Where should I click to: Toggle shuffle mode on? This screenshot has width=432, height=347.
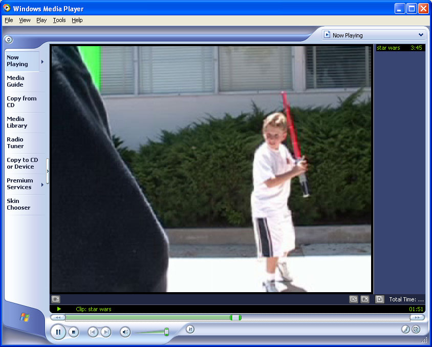[190, 329]
